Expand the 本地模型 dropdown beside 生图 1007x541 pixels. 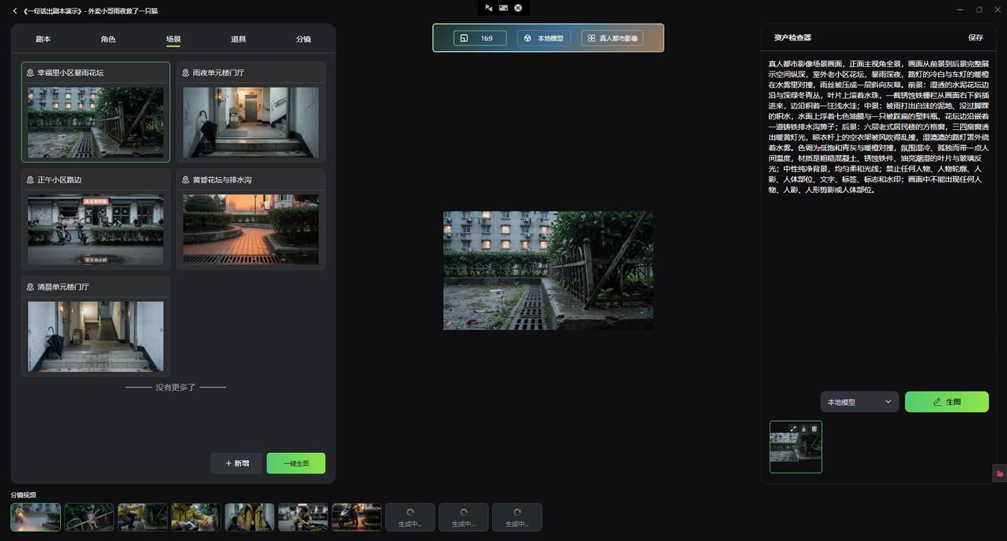click(x=859, y=402)
